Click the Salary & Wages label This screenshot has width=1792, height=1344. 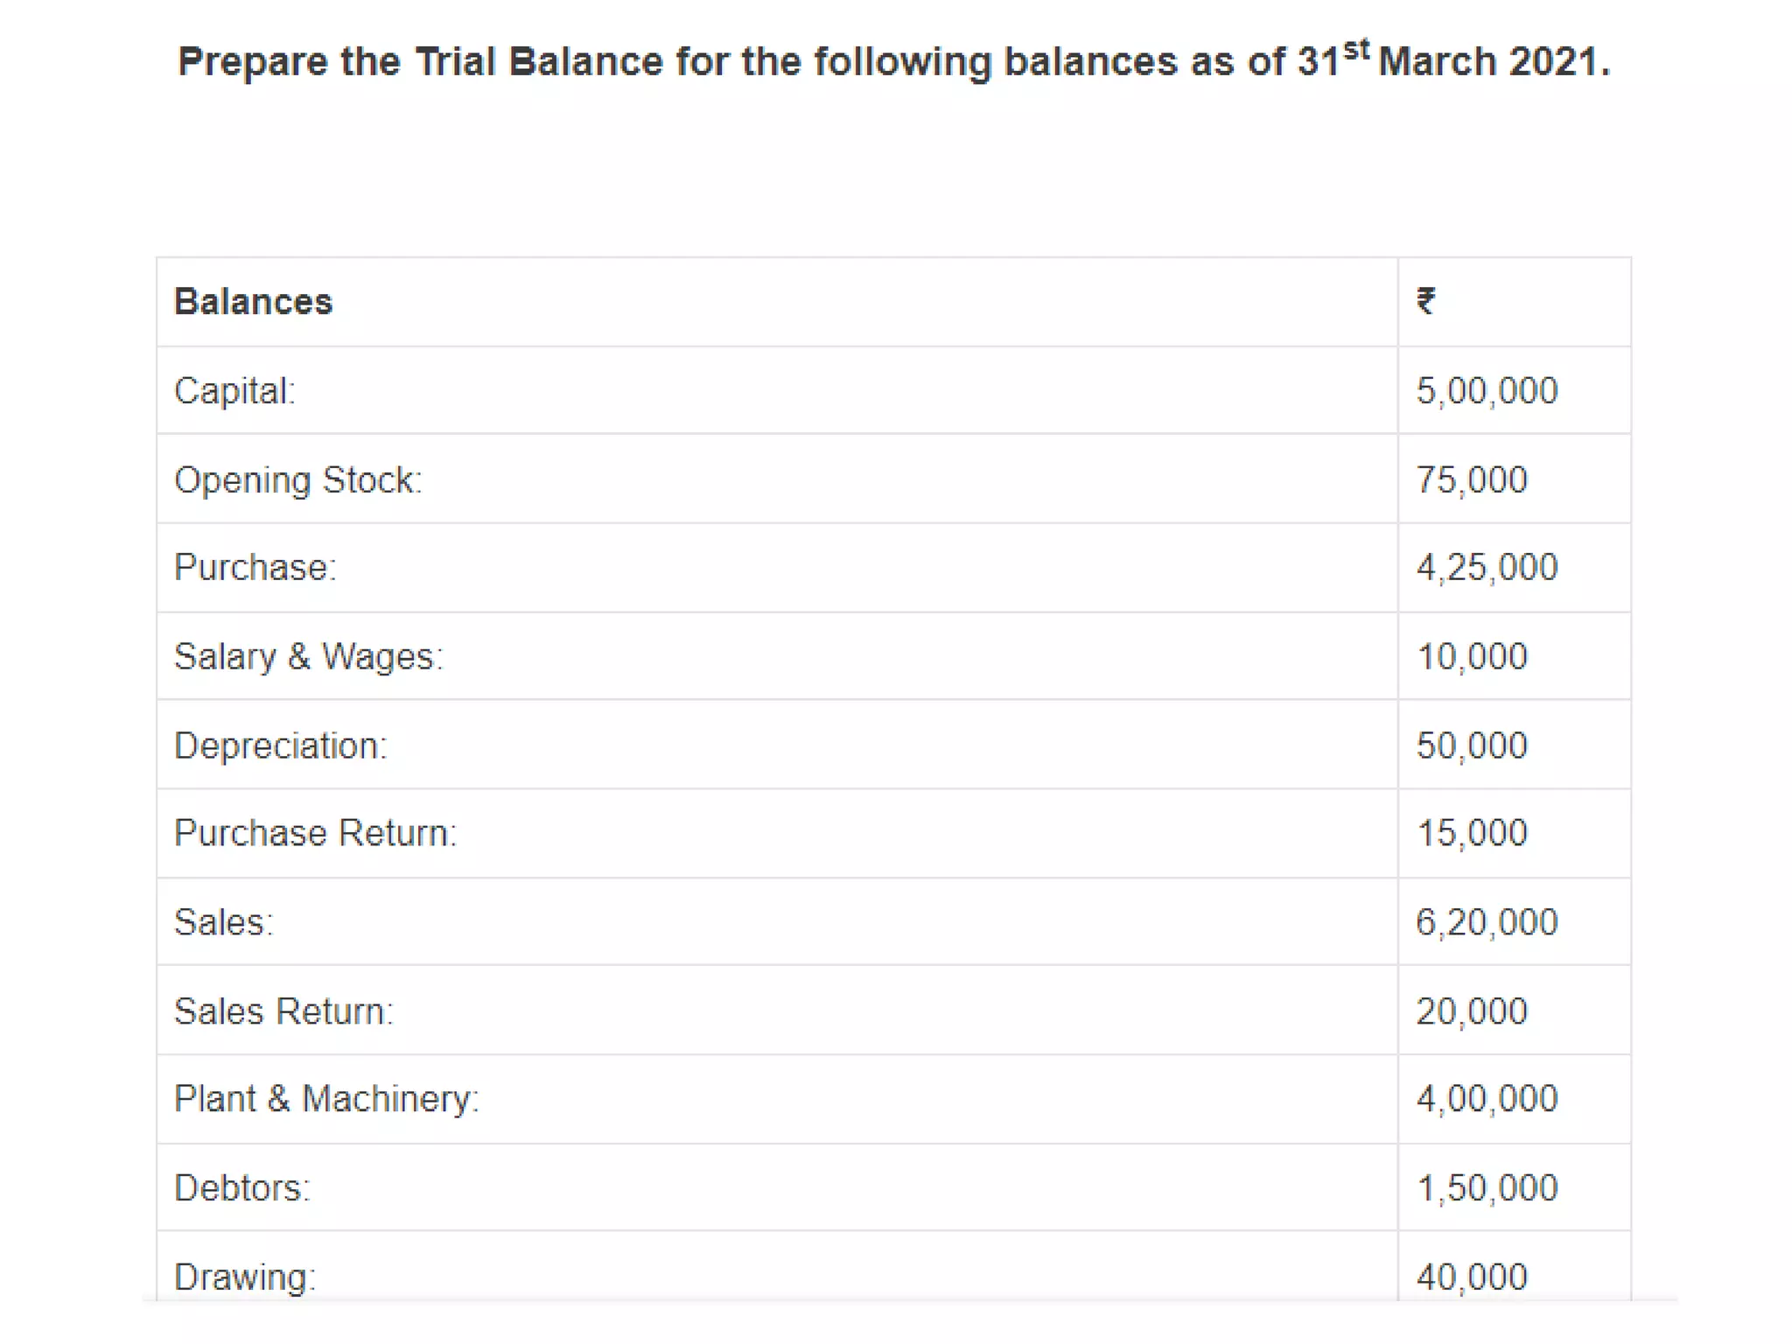click(x=308, y=657)
